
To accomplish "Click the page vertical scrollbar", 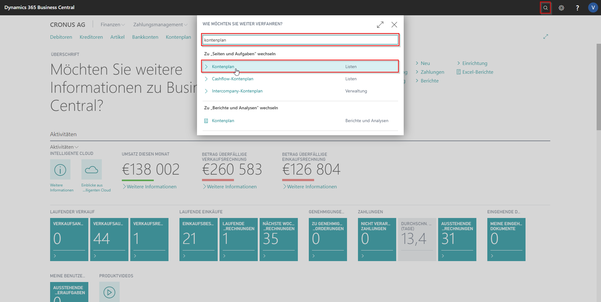I will 598,87.
